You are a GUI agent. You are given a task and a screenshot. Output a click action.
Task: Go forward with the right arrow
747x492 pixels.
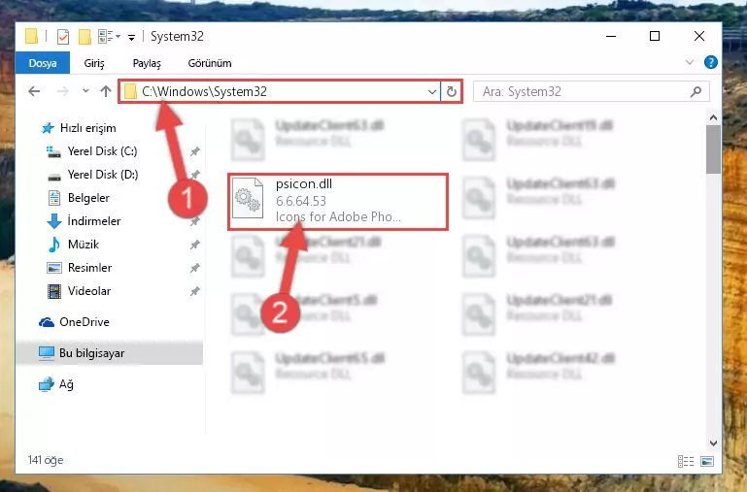point(62,91)
